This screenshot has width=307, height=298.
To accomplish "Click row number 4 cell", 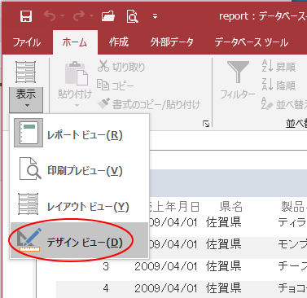I will [106, 288].
